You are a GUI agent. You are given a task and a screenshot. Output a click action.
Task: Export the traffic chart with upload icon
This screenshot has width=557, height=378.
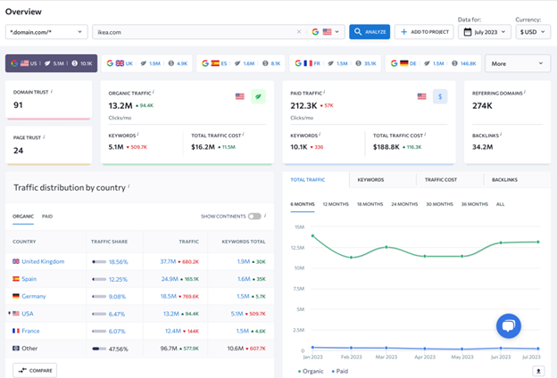538,371
